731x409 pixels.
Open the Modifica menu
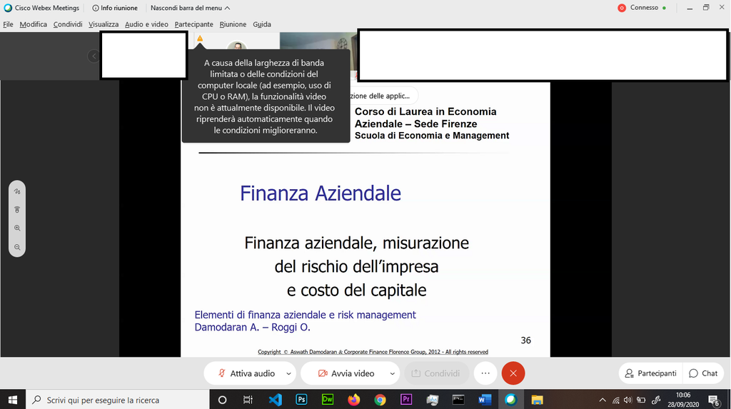[x=33, y=24]
